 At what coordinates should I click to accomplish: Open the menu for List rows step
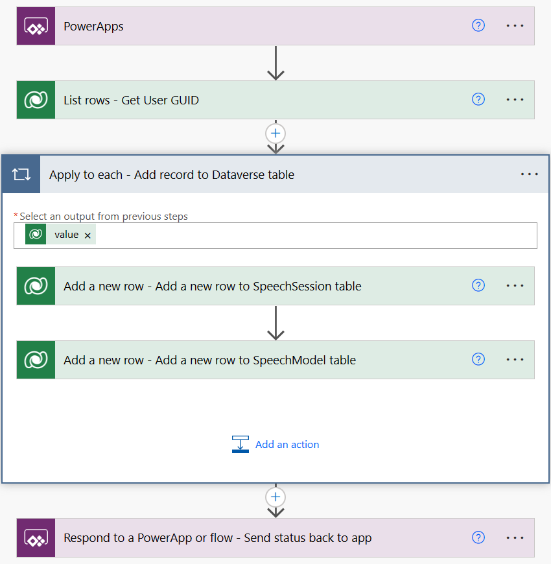[x=515, y=99]
